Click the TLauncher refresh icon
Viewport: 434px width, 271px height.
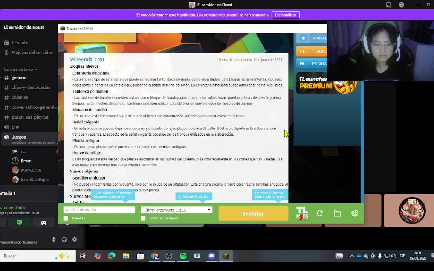point(320,213)
